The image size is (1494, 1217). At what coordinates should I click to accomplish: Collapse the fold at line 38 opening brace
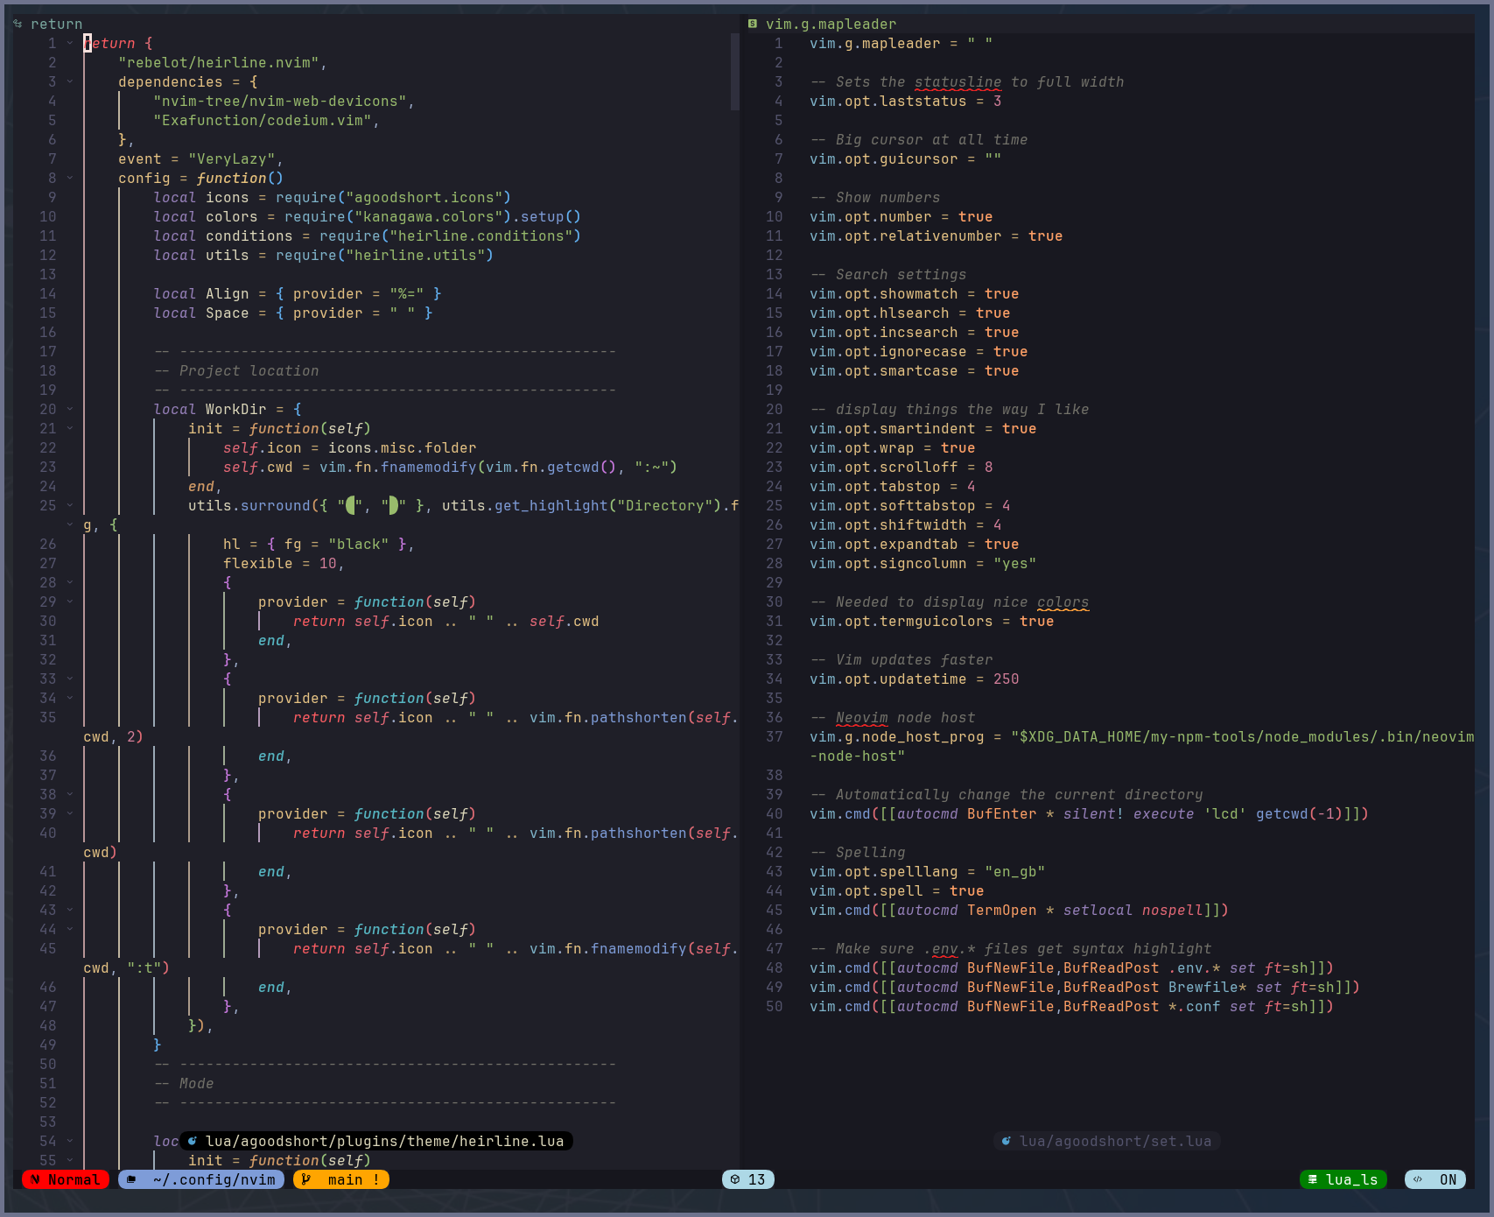[70, 794]
